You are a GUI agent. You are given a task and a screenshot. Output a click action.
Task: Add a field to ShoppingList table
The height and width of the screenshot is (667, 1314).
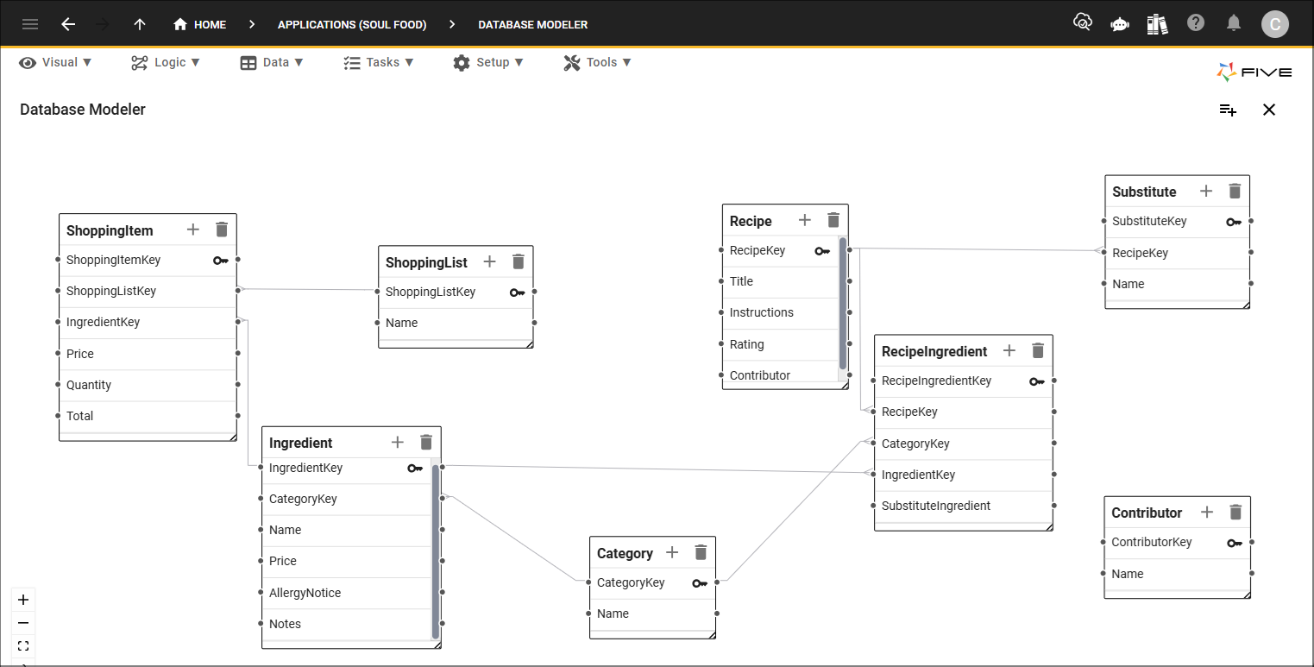click(x=489, y=261)
